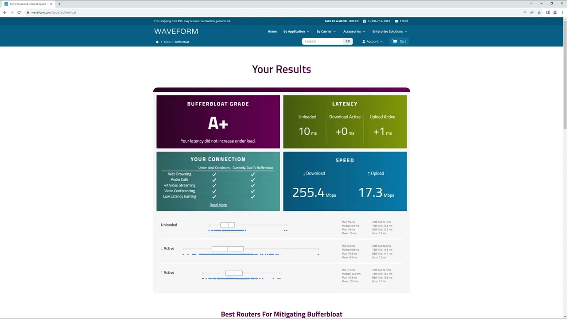The height and width of the screenshot is (319, 567).
Task: Open the Chrome profile avatar
Action: 555,12
